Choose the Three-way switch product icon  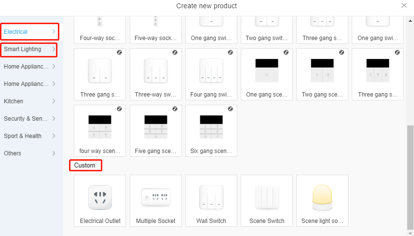coord(155,71)
